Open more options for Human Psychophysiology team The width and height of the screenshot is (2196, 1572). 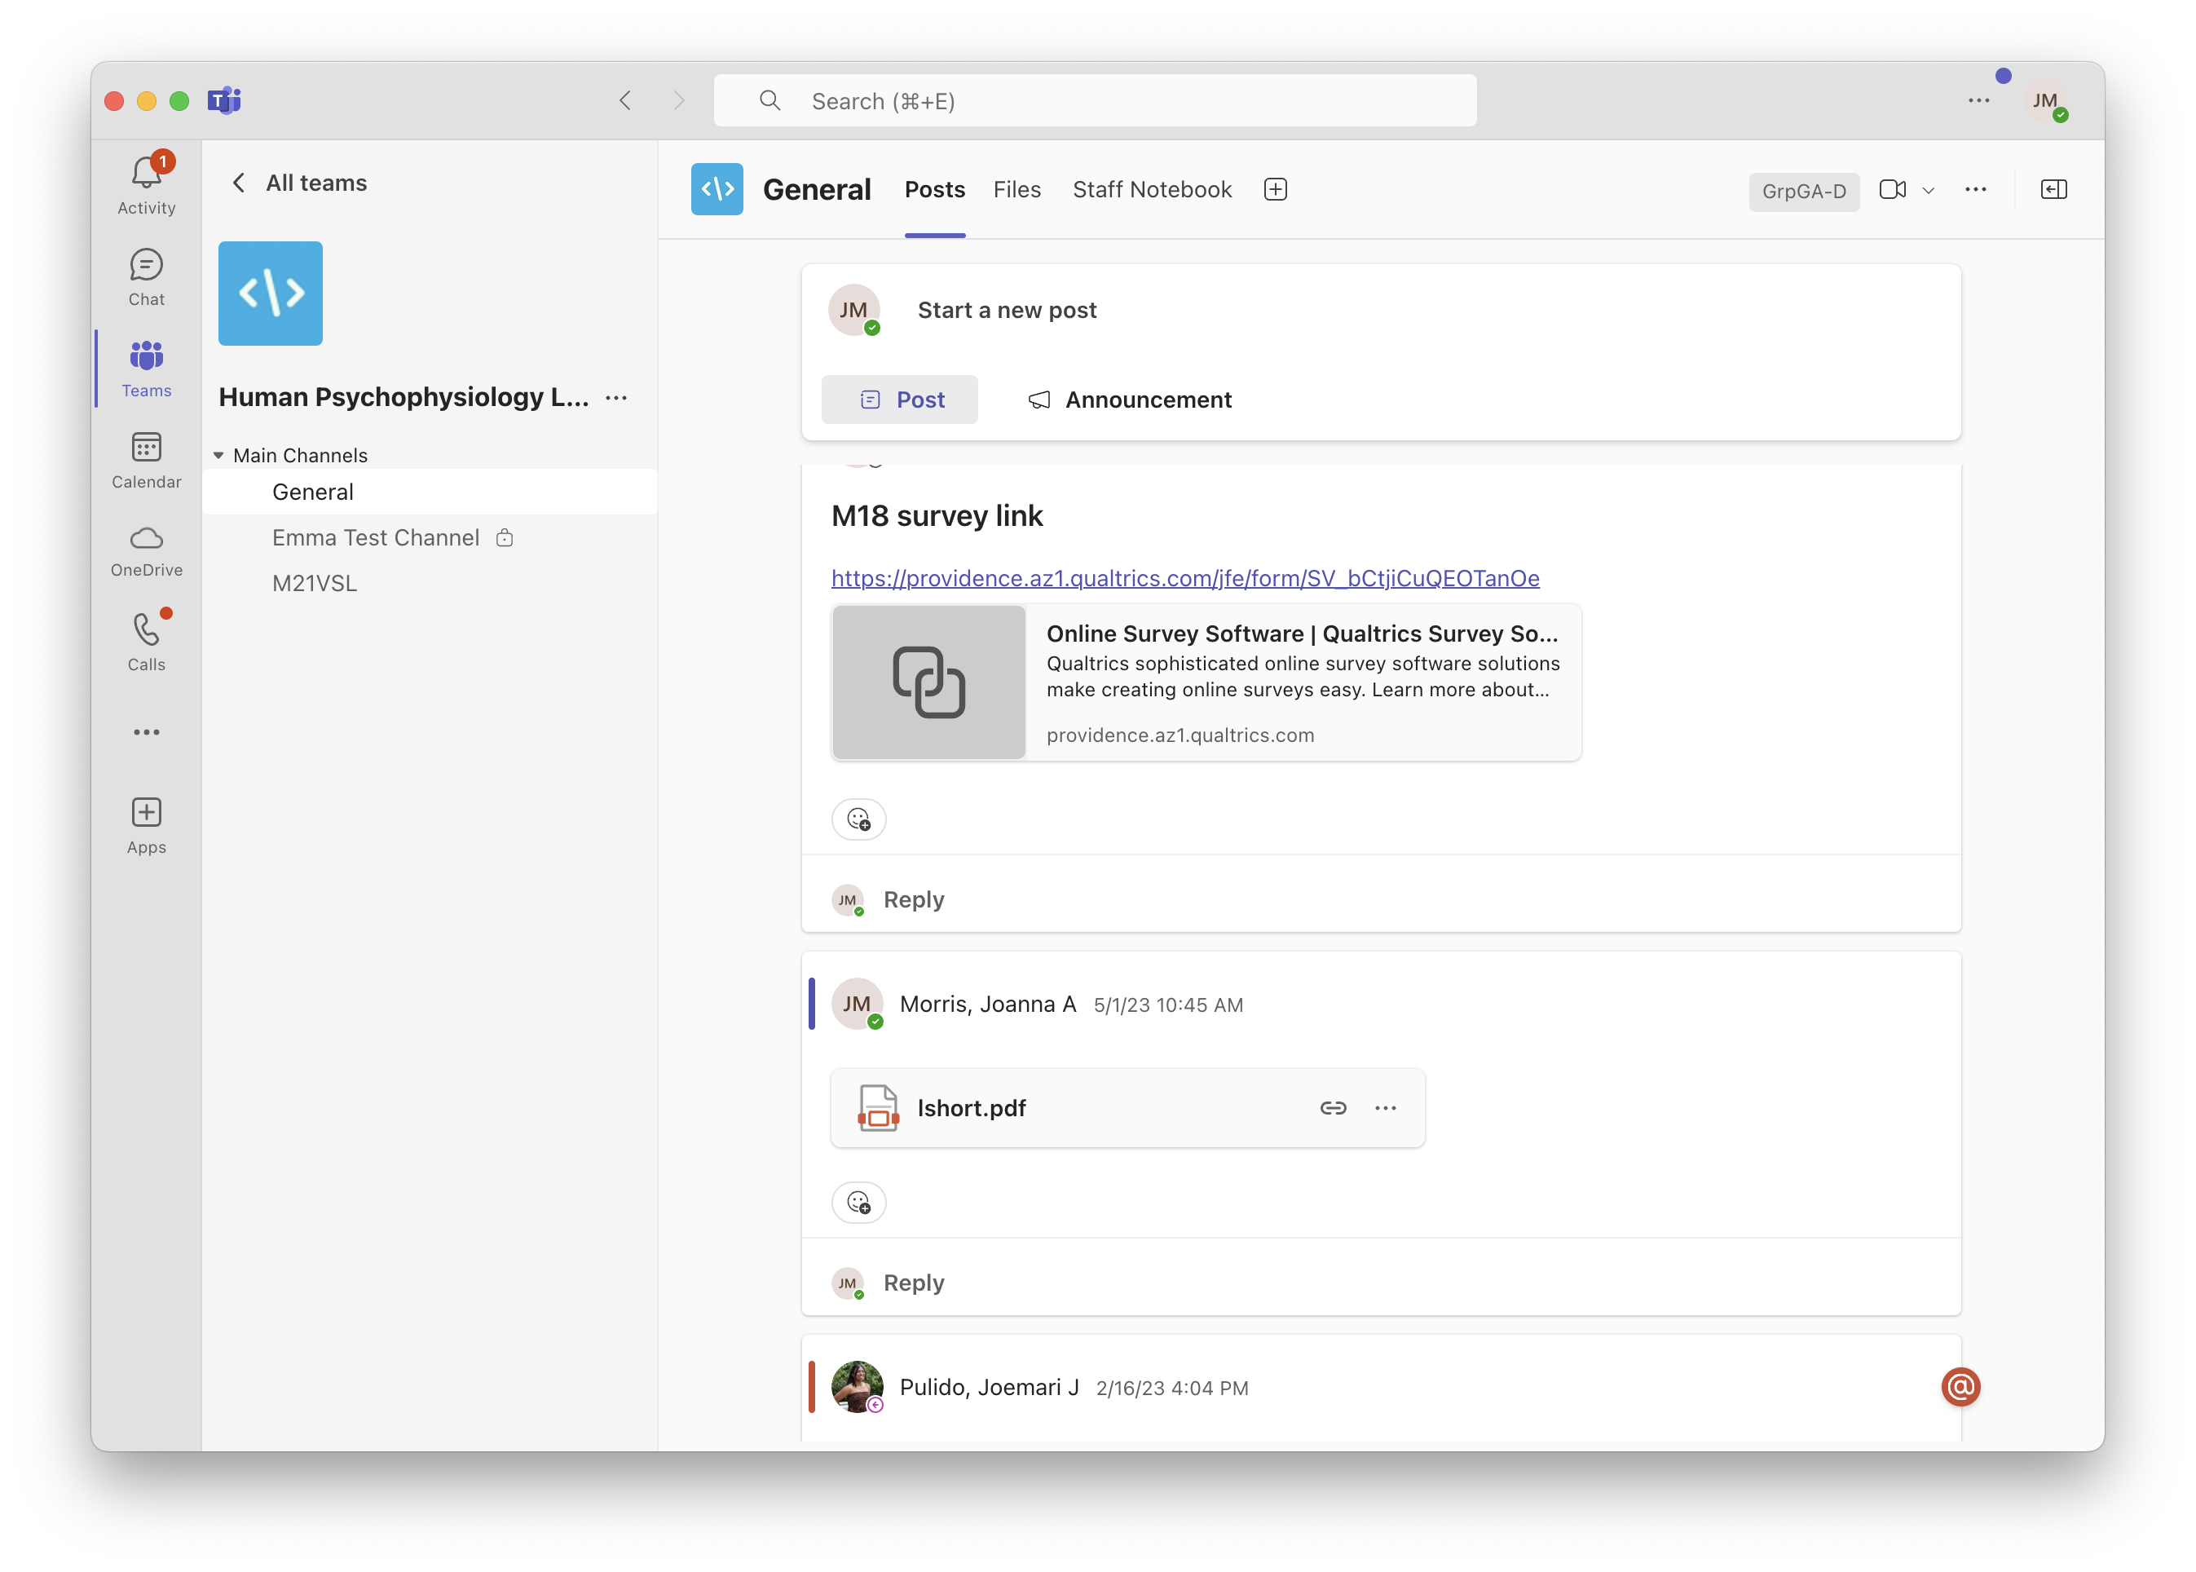pos(616,398)
